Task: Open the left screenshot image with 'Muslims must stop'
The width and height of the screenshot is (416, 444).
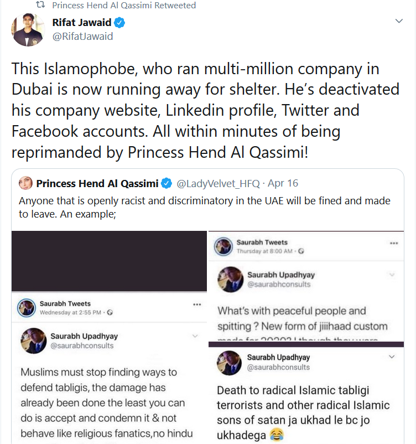Action: [109, 388]
